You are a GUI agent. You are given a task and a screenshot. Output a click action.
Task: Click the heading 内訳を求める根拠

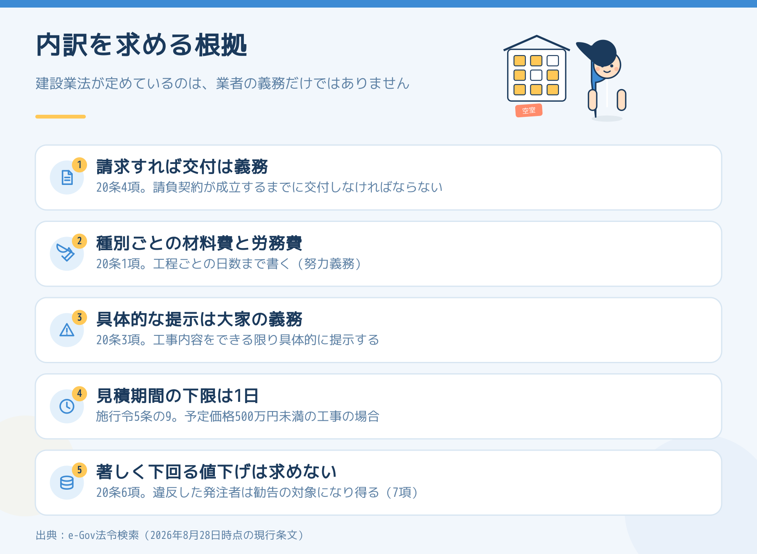142,45
